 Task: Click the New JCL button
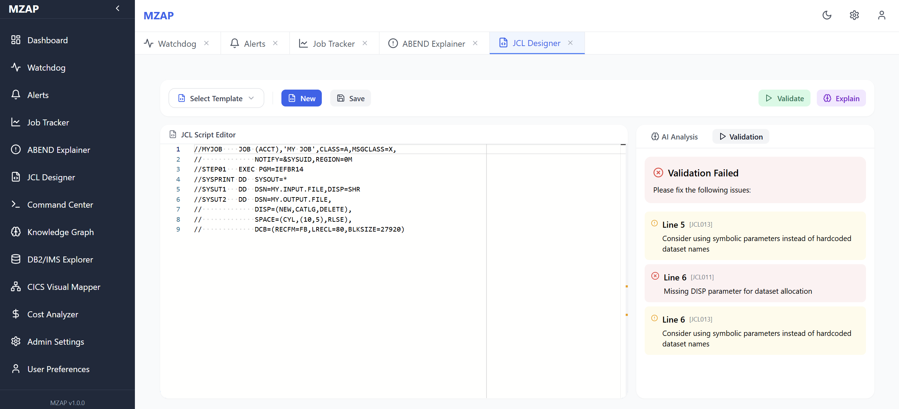pos(301,98)
